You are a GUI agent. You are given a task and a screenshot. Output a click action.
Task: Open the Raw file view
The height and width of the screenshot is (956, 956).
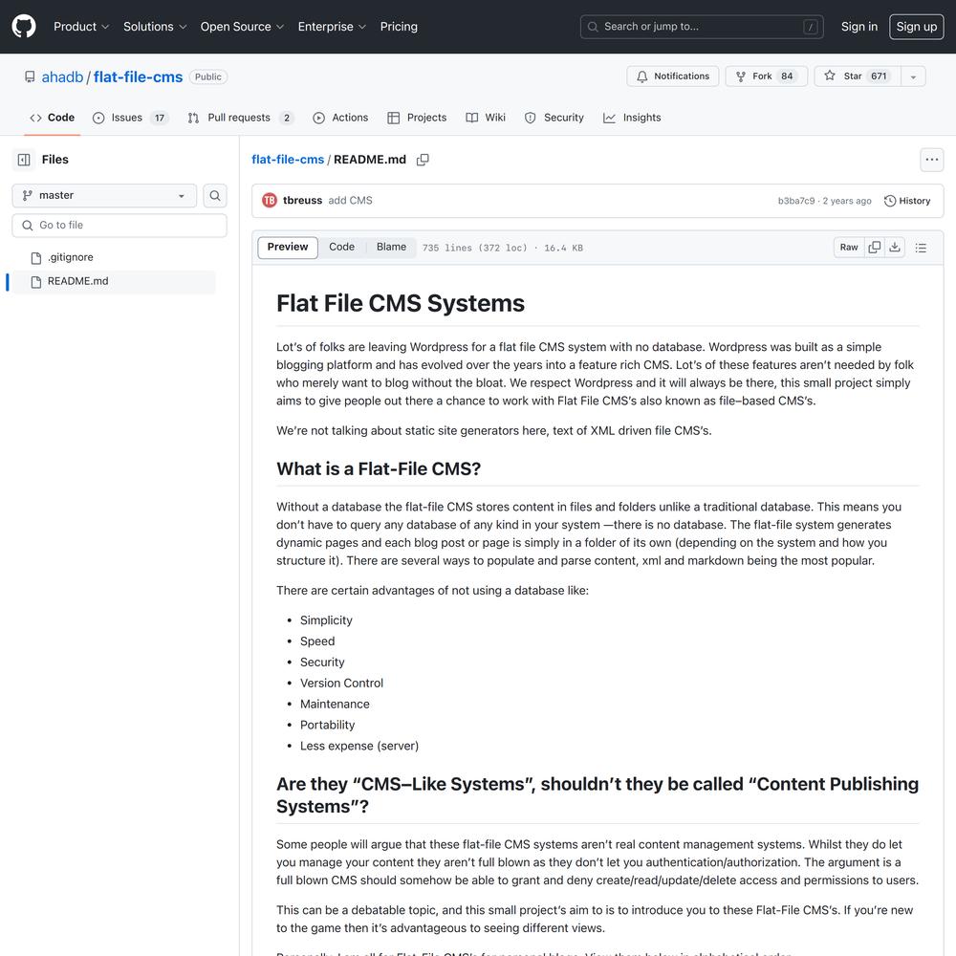point(849,248)
